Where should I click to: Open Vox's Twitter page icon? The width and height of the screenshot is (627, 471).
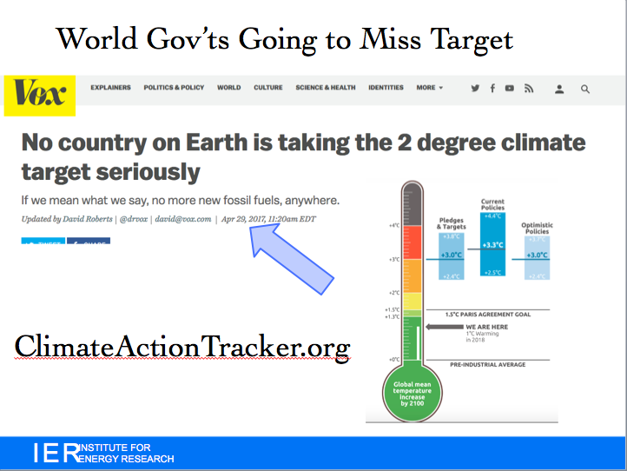(x=475, y=89)
